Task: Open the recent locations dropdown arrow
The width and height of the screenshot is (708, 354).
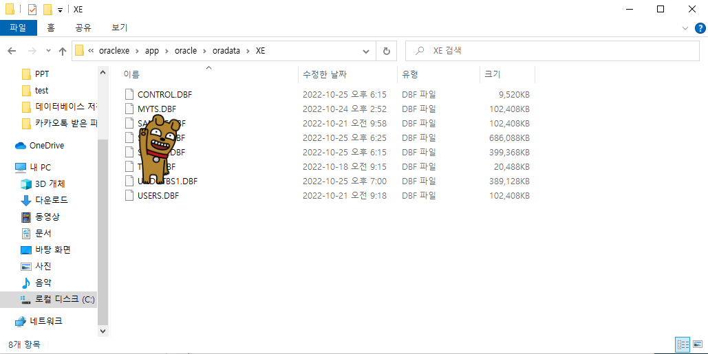Action: point(48,51)
